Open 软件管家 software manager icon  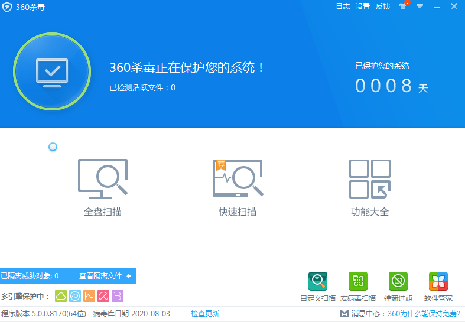tap(438, 281)
